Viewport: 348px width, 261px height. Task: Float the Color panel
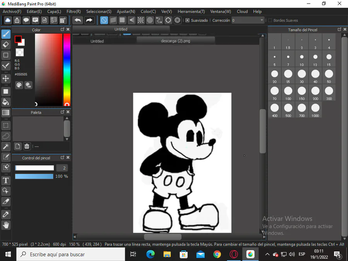pyautogui.click(x=62, y=29)
